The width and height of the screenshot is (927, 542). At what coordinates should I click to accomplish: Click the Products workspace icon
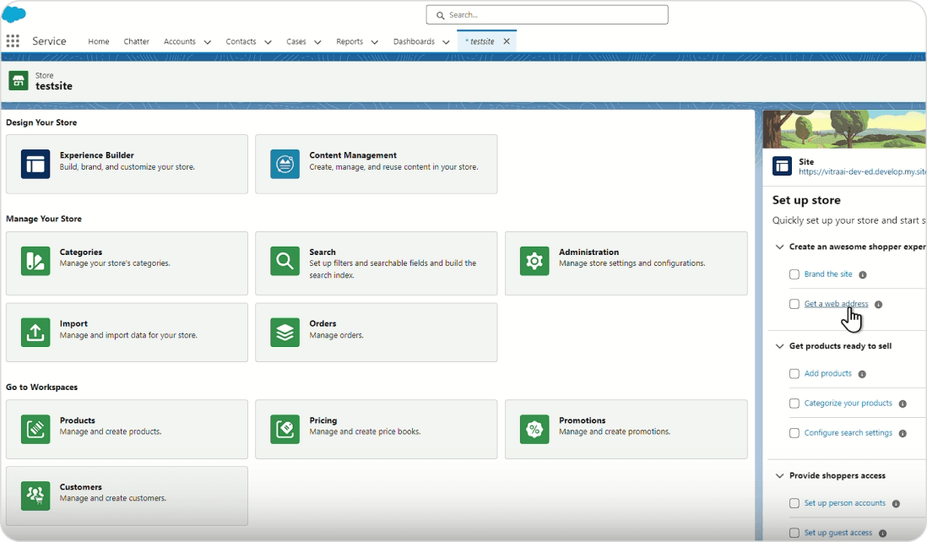[x=35, y=429]
